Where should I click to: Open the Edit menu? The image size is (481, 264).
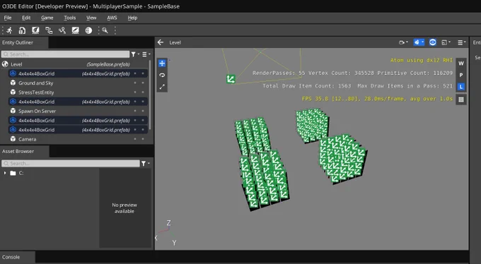point(26,18)
